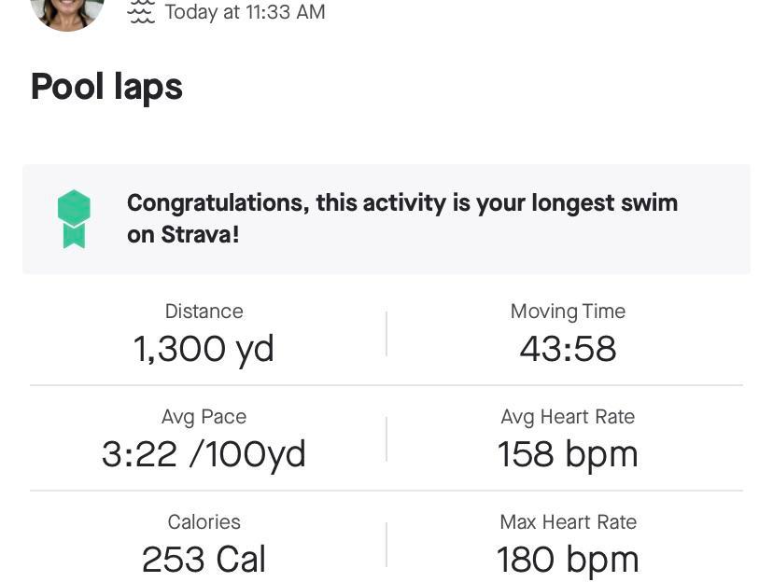Select the Calories '253 Cal' stat
The width and height of the screenshot is (773, 582).
tap(204, 558)
